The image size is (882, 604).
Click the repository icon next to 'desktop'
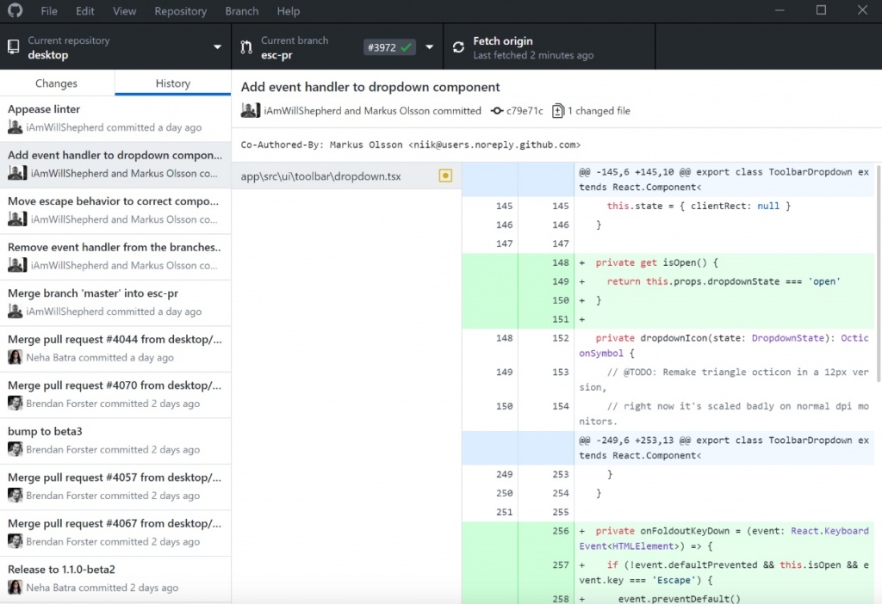(x=12, y=46)
